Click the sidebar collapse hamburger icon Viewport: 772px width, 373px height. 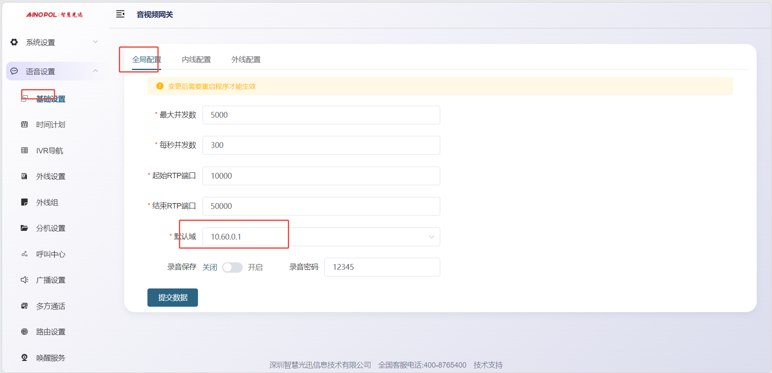(120, 14)
